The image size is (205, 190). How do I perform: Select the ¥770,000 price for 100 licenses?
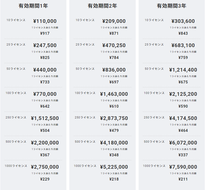[45, 94]
